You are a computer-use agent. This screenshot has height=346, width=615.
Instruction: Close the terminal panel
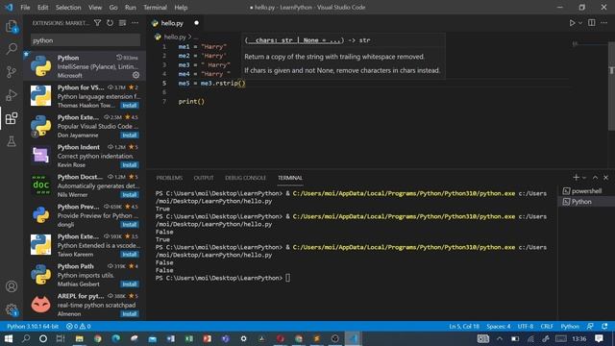tap(606, 178)
